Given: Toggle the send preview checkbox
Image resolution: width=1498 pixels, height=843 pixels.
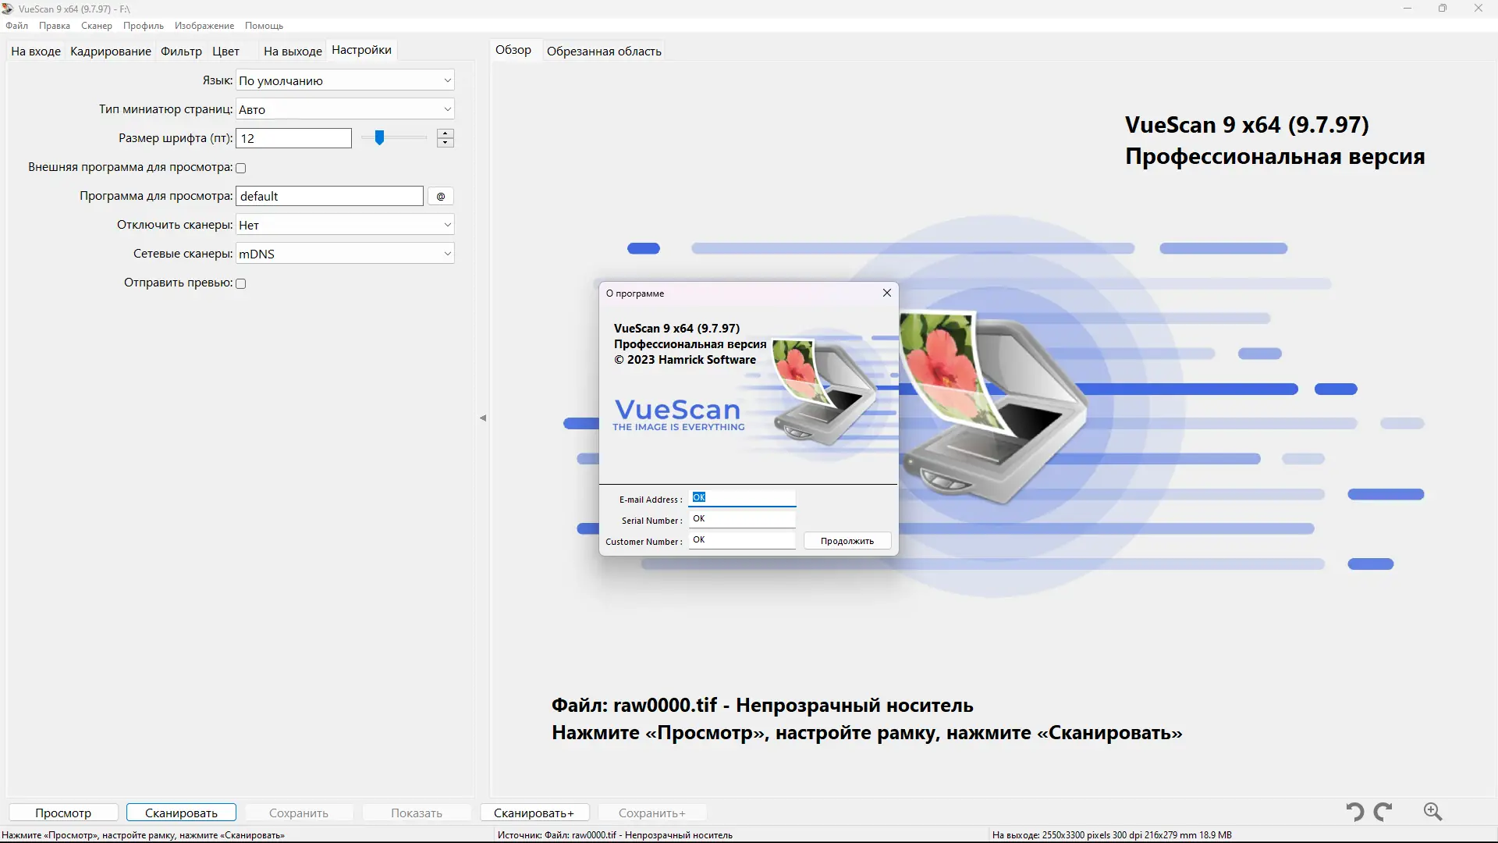Looking at the screenshot, I should [x=241, y=283].
